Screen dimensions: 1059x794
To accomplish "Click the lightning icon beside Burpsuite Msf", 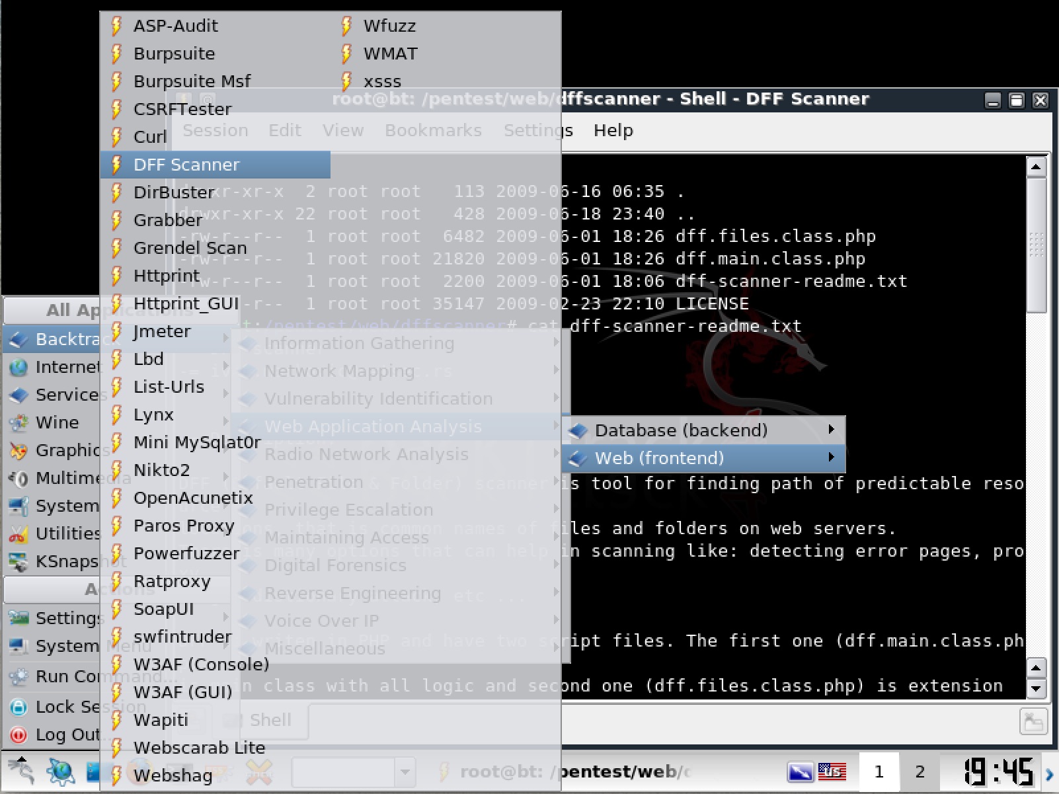I will (x=117, y=81).
